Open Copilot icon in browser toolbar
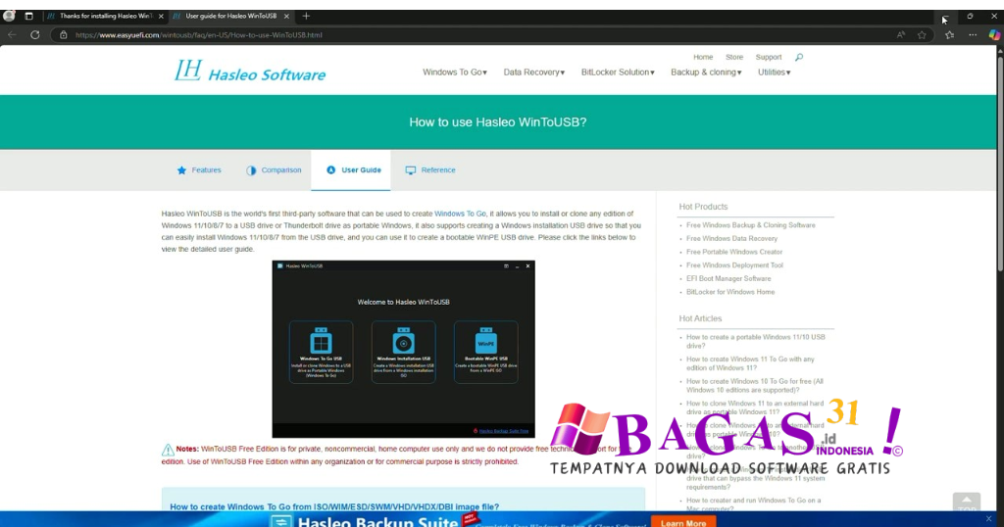The image size is (1004, 527). (x=994, y=35)
